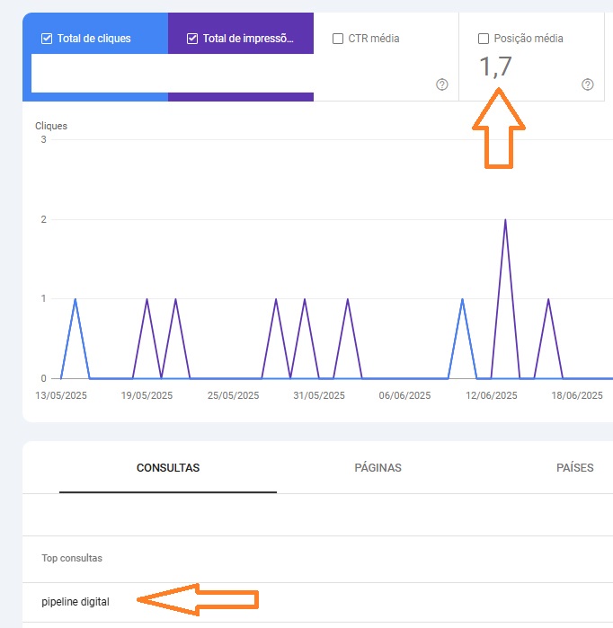Screen dimensions: 613x628
Task: Click the 1,7 average position value
Action: [495, 66]
